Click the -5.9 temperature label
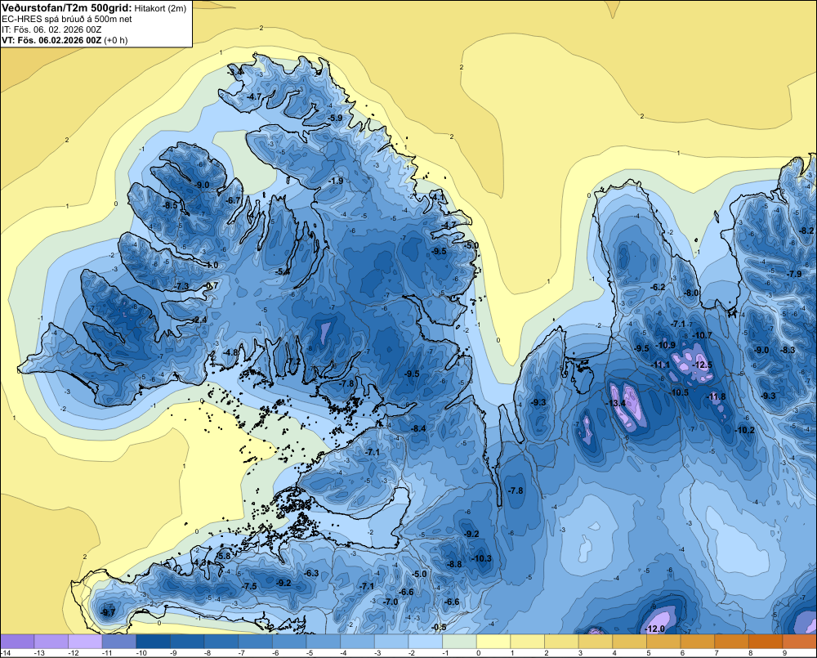Screen dimensions: 817x658 click(336, 118)
